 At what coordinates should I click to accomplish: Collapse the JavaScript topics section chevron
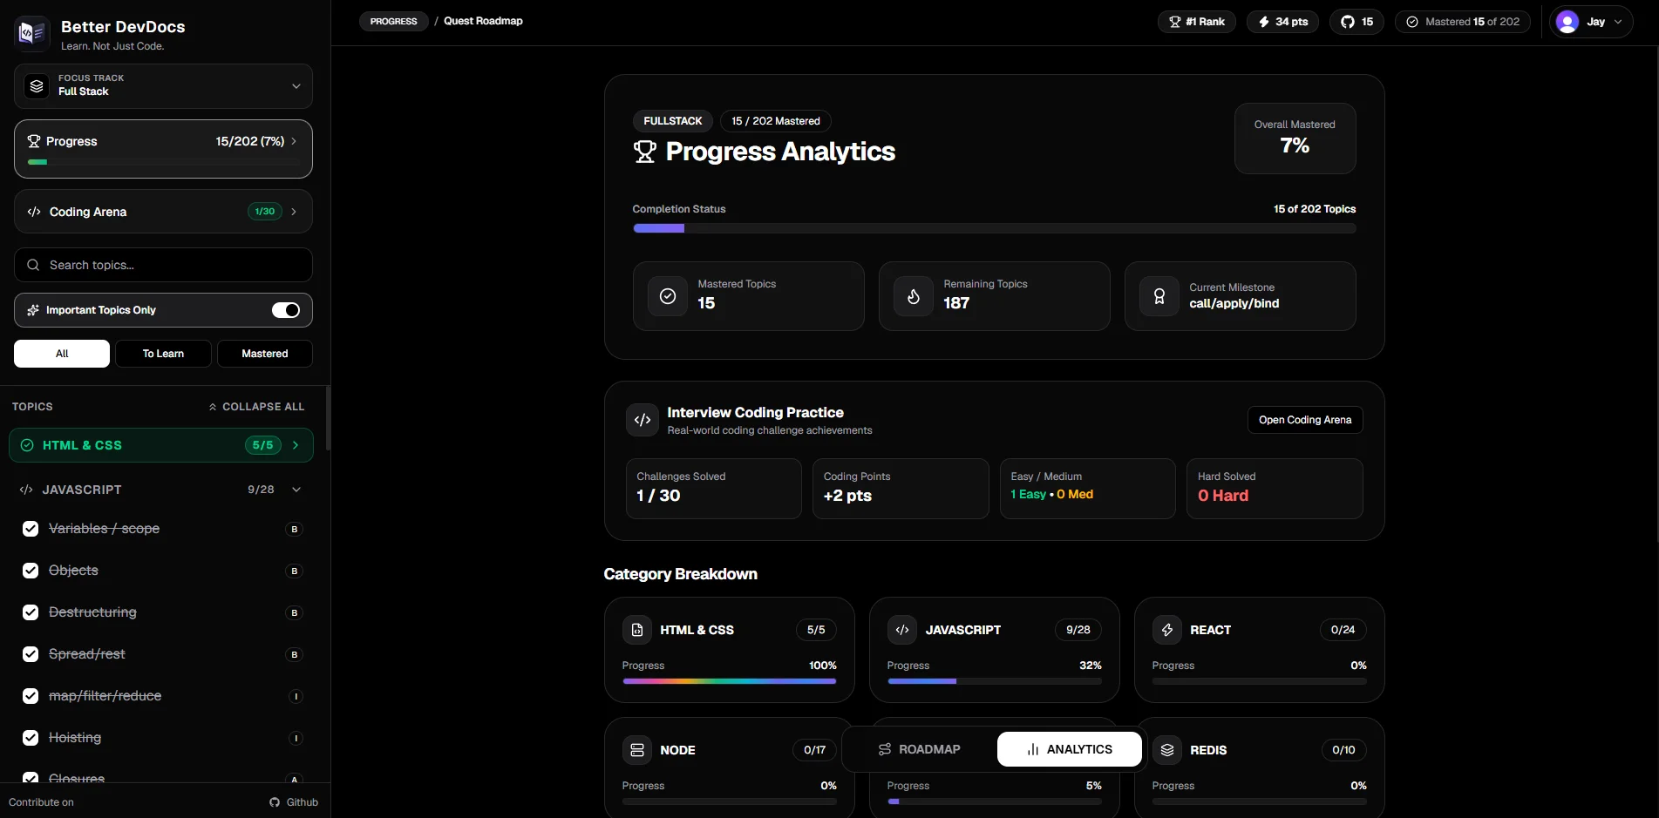[296, 490]
